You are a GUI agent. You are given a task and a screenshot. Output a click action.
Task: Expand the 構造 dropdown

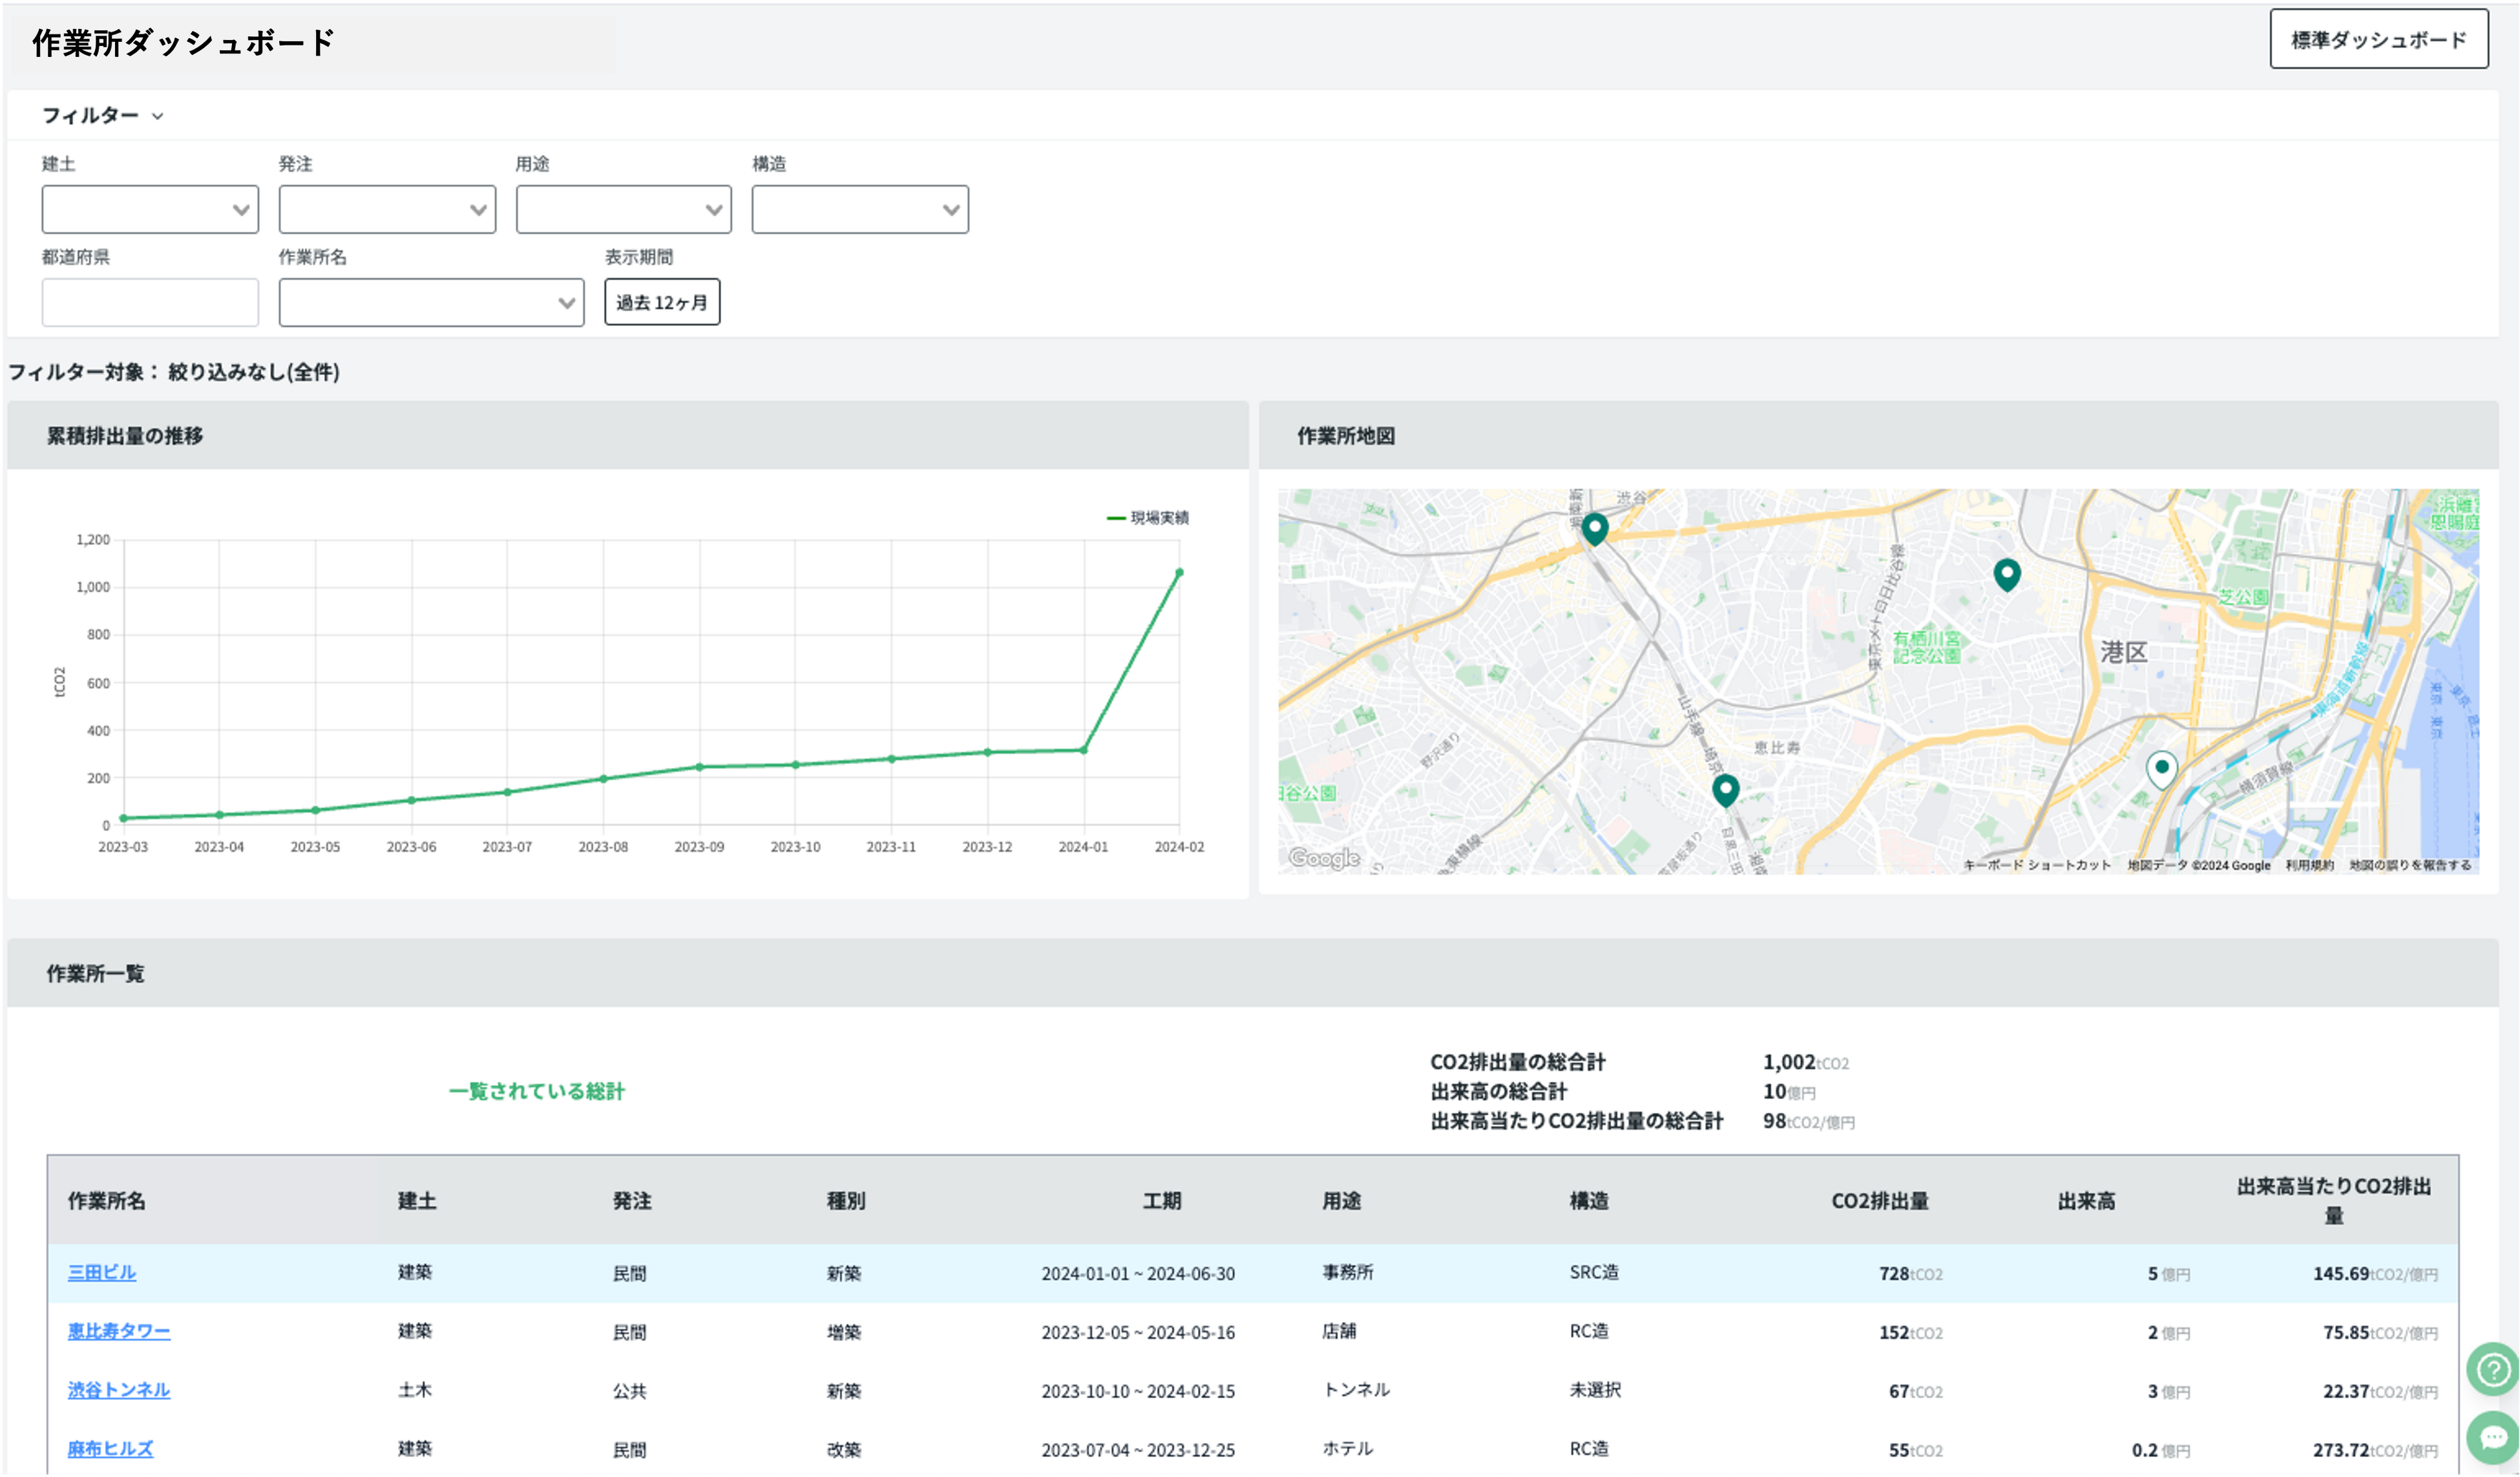pyautogui.click(x=859, y=209)
